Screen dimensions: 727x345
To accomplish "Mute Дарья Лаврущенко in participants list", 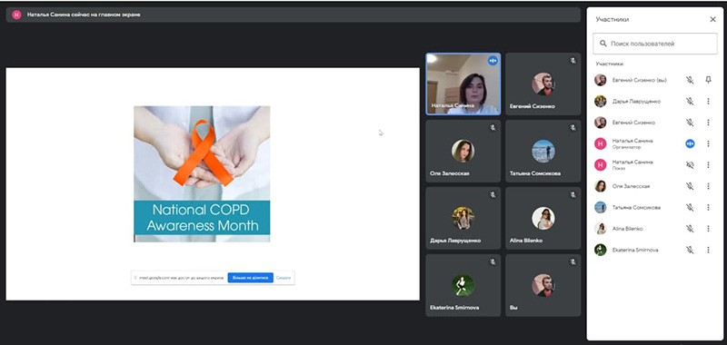I will click(690, 101).
